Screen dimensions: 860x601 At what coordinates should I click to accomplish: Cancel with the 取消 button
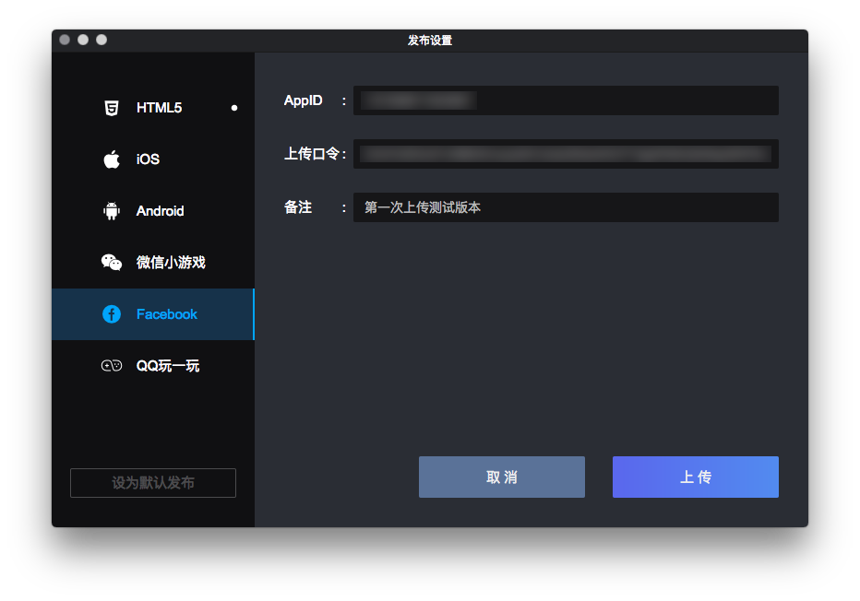point(501,477)
